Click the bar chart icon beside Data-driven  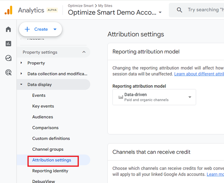(x=121, y=97)
